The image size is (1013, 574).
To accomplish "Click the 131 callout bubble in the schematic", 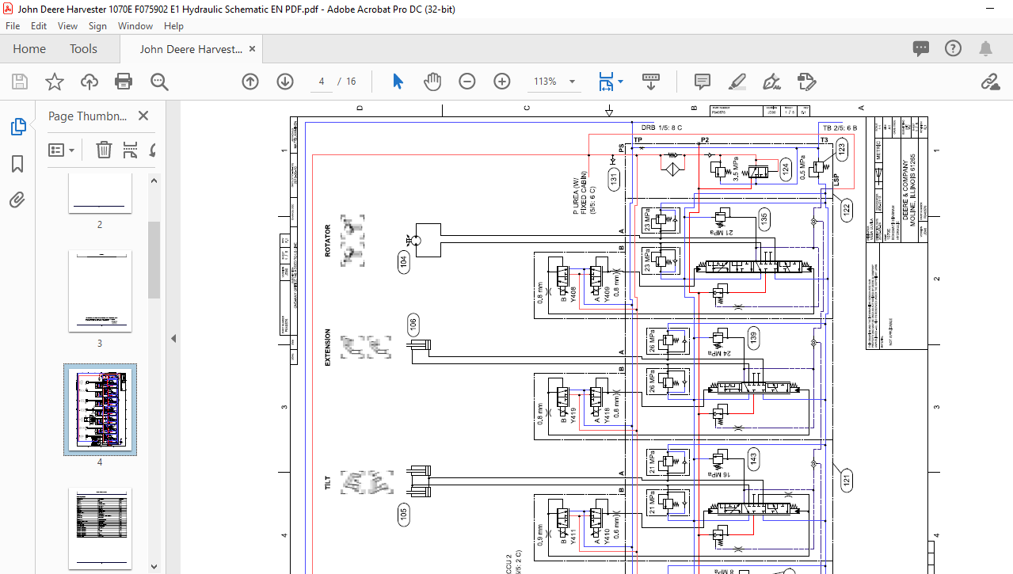I will pyautogui.click(x=614, y=180).
